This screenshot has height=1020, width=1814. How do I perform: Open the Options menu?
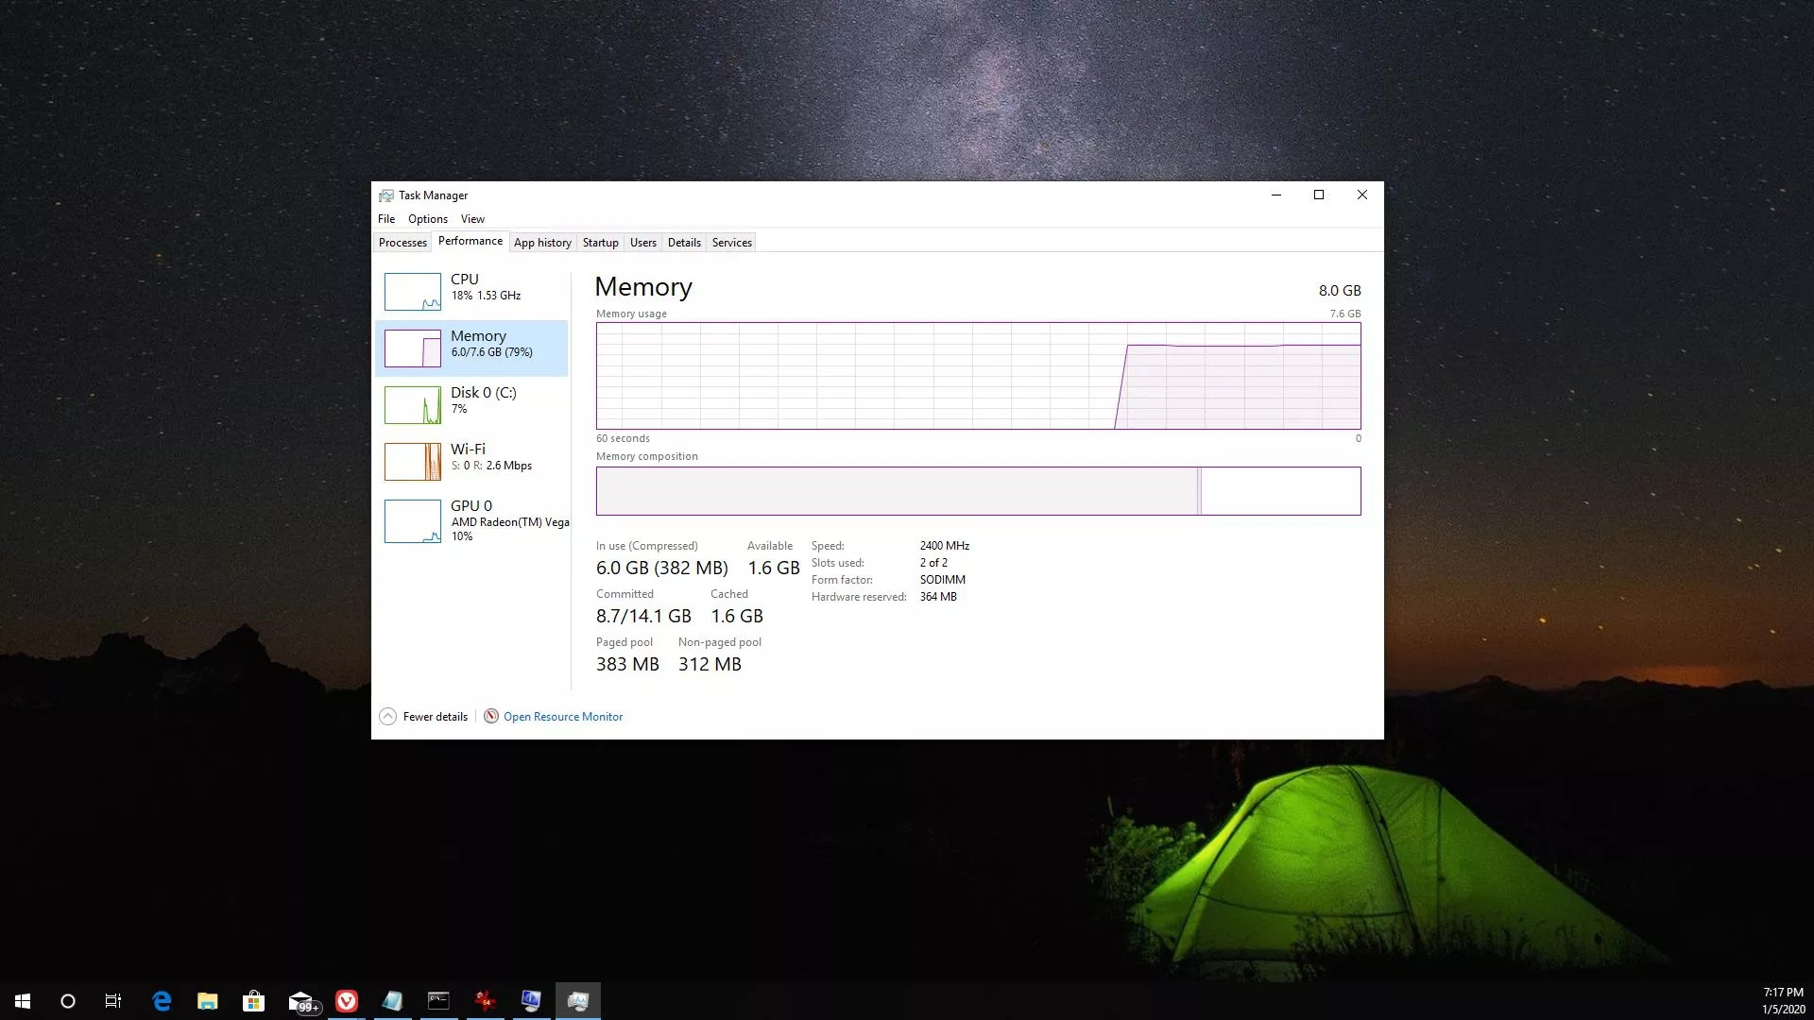tap(427, 219)
